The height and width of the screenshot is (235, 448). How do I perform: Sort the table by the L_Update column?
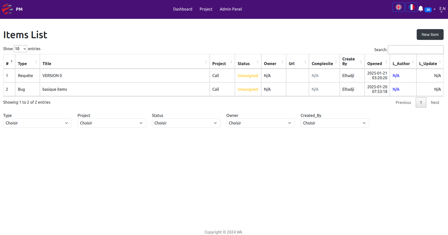tap(430, 64)
